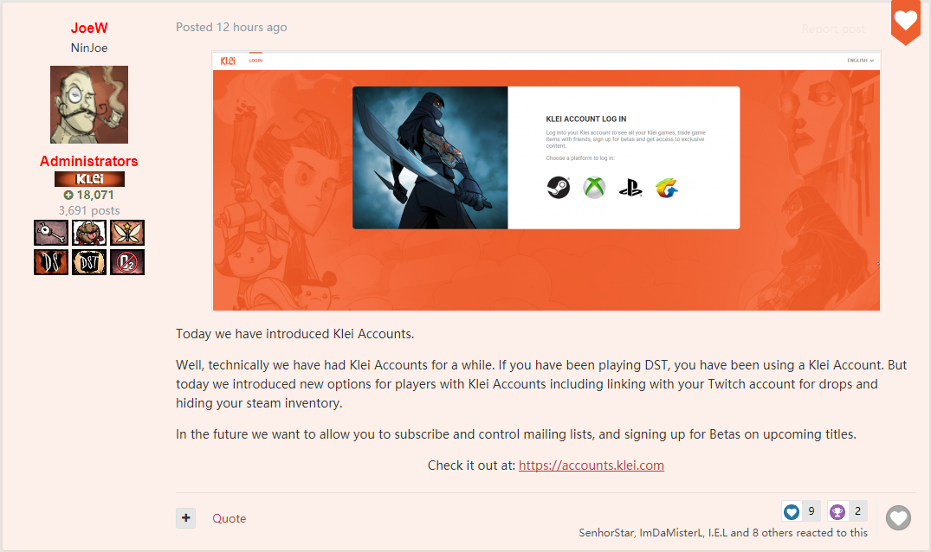The image size is (931, 552).
Task: Select the skeleton key badge icon
Action: 51,233
